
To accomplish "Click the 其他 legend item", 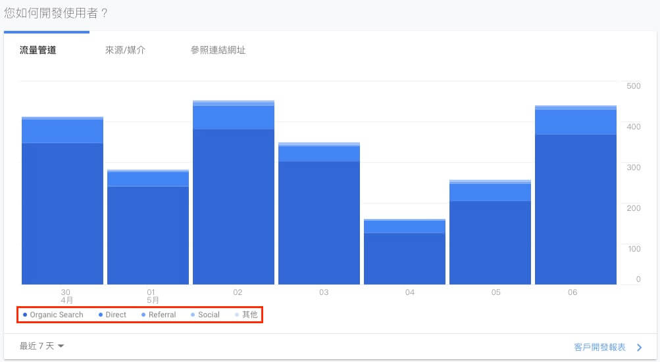I will [246, 315].
